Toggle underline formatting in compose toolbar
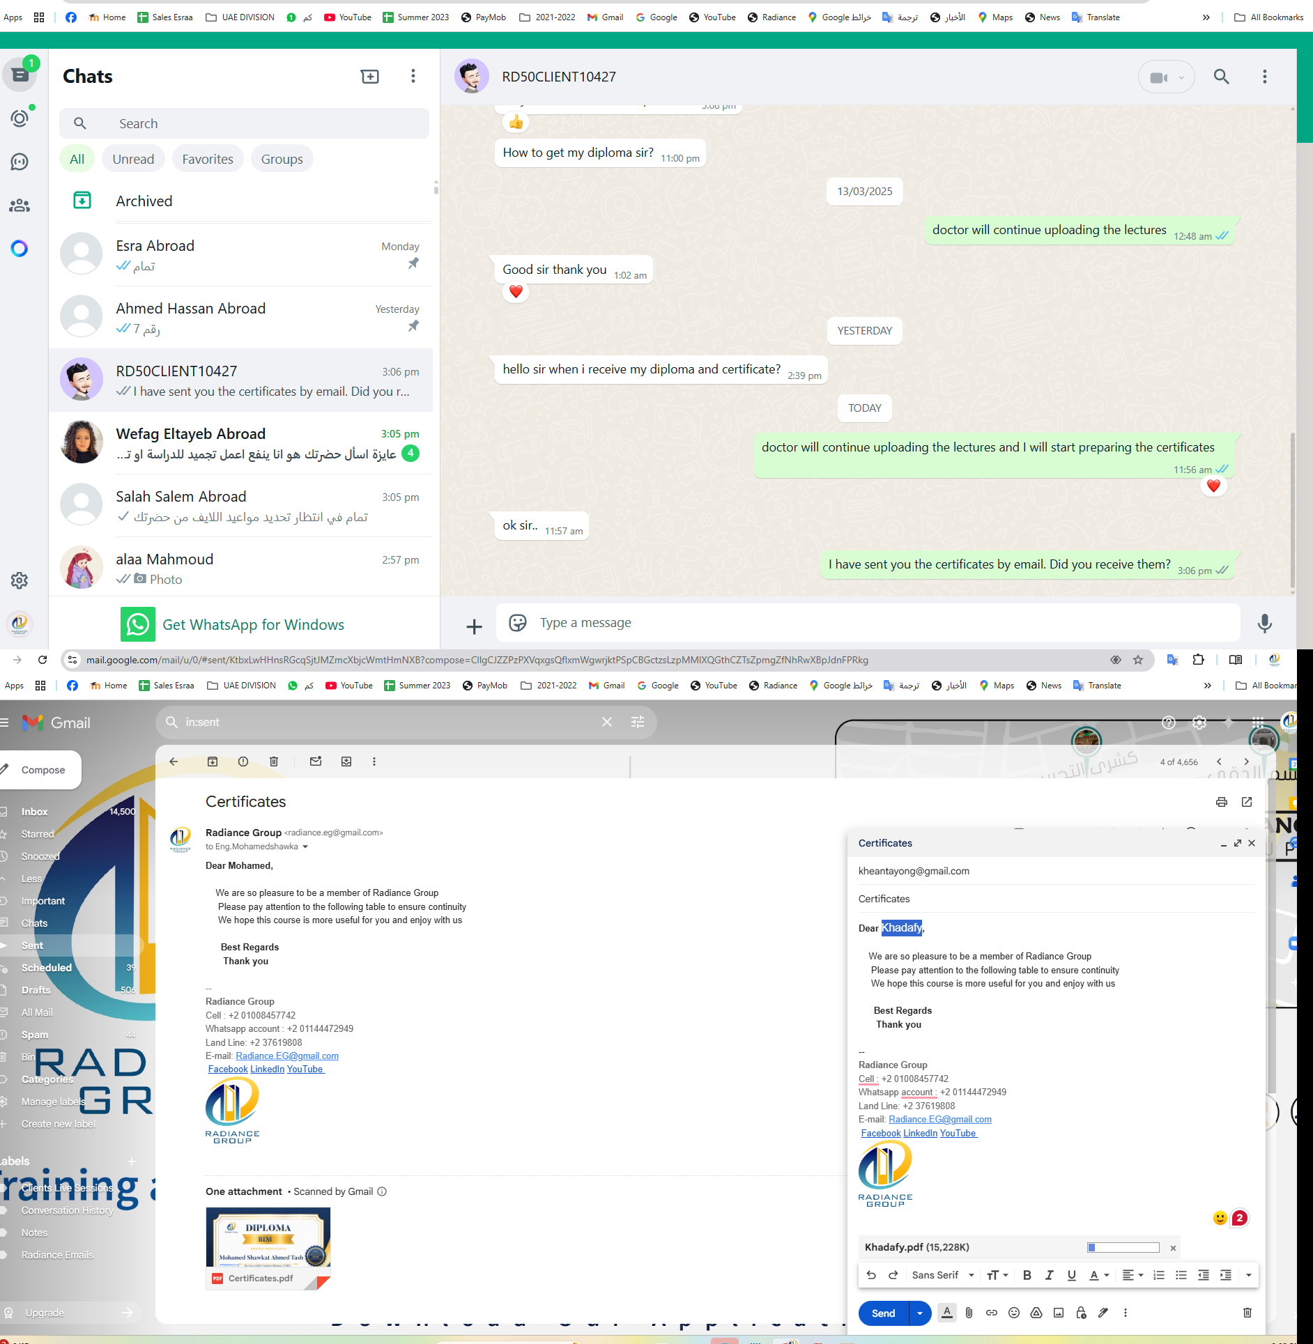 tap(1072, 1275)
